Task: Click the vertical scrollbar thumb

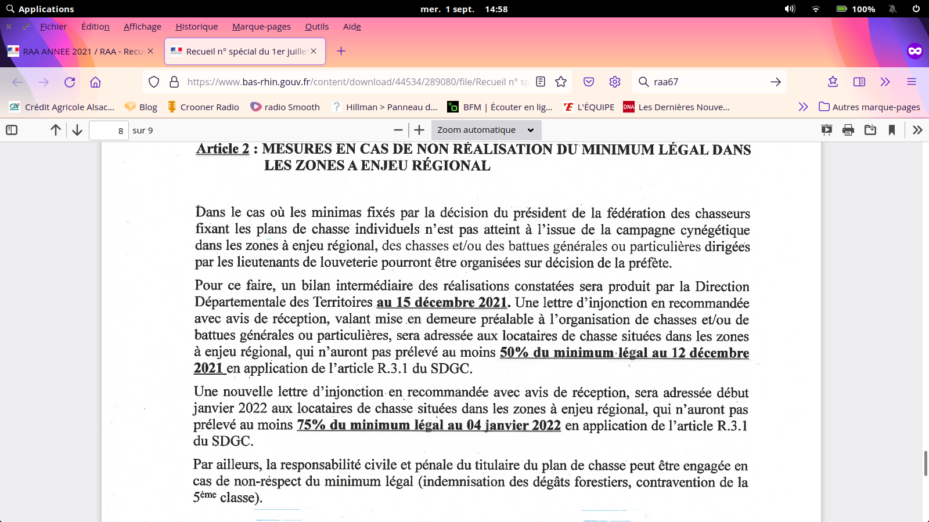Action: pyautogui.click(x=926, y=463)
